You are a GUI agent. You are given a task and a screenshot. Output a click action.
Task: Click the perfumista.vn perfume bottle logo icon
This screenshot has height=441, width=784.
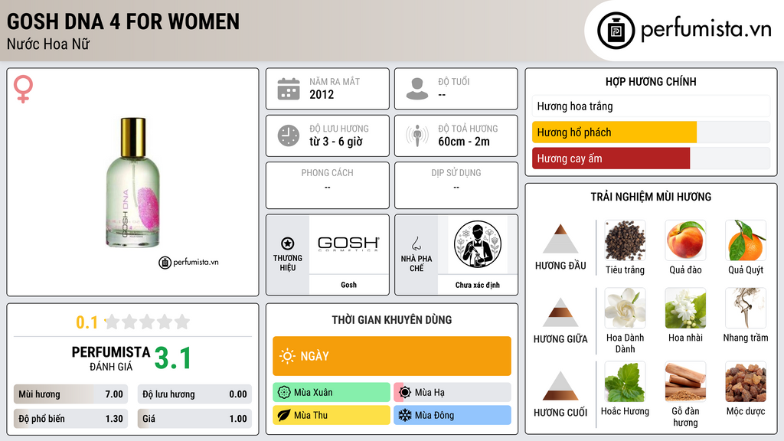616,31
